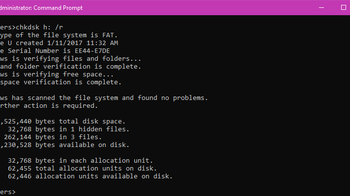The image size is (350, 196).
Task: Click the Administrator: Command Prompt title text
Action: click(41, 8)
